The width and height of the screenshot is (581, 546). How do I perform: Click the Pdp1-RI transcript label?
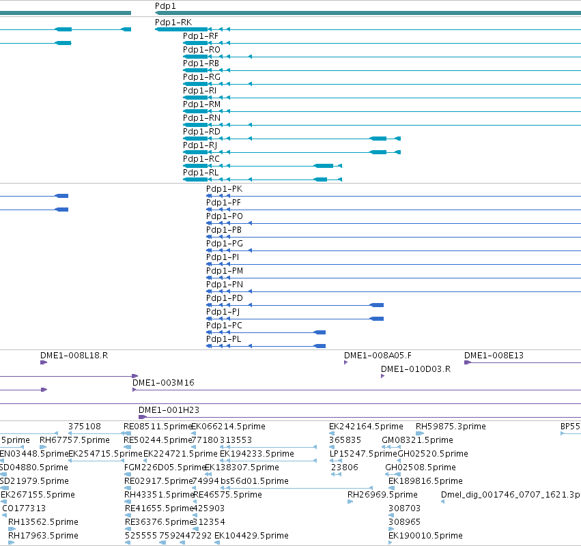[x=200, y=91]
